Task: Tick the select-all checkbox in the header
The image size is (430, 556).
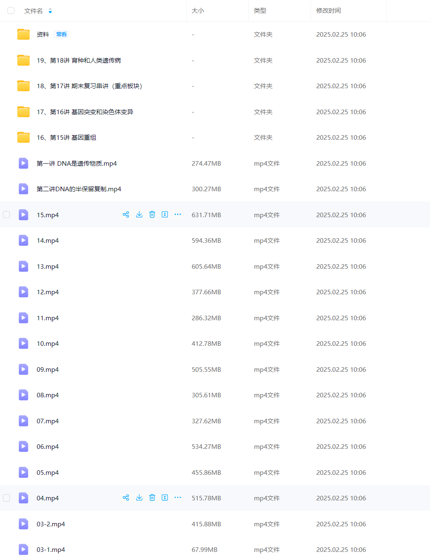Action: pyautogui.click(x=11, y=11)
